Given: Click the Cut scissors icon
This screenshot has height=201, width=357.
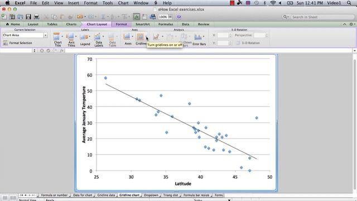Looking at the screenshot, I should click(x=46, y=17).
